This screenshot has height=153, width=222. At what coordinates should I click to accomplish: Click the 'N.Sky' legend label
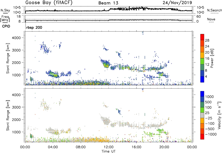[5, 10]
